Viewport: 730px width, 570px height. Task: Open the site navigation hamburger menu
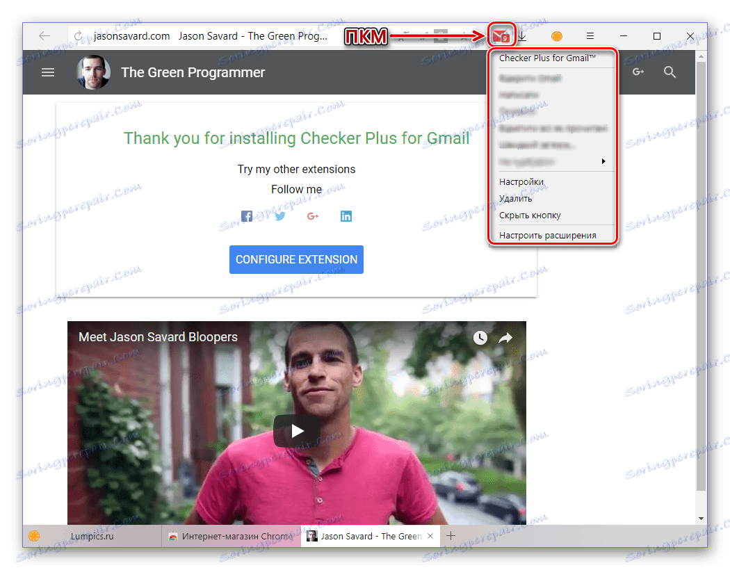pyautogui.click(x=48, y=72)
